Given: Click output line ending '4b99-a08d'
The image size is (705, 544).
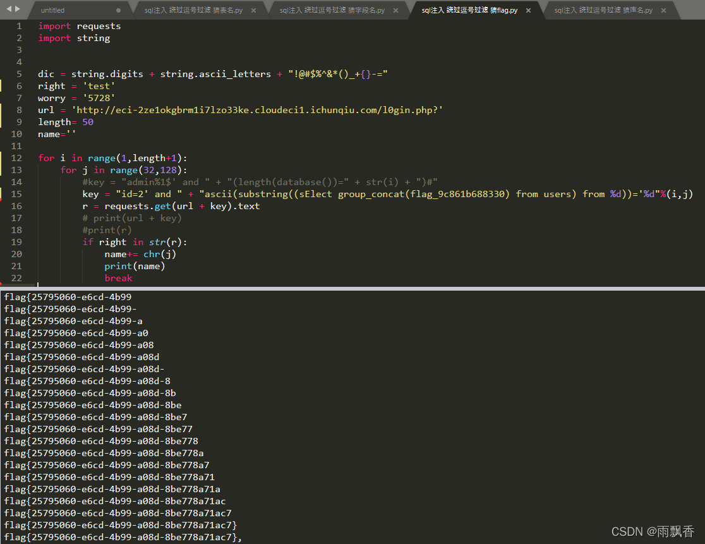Looking at the screenshot, I should pyautogui.click(x=81, y=358).
